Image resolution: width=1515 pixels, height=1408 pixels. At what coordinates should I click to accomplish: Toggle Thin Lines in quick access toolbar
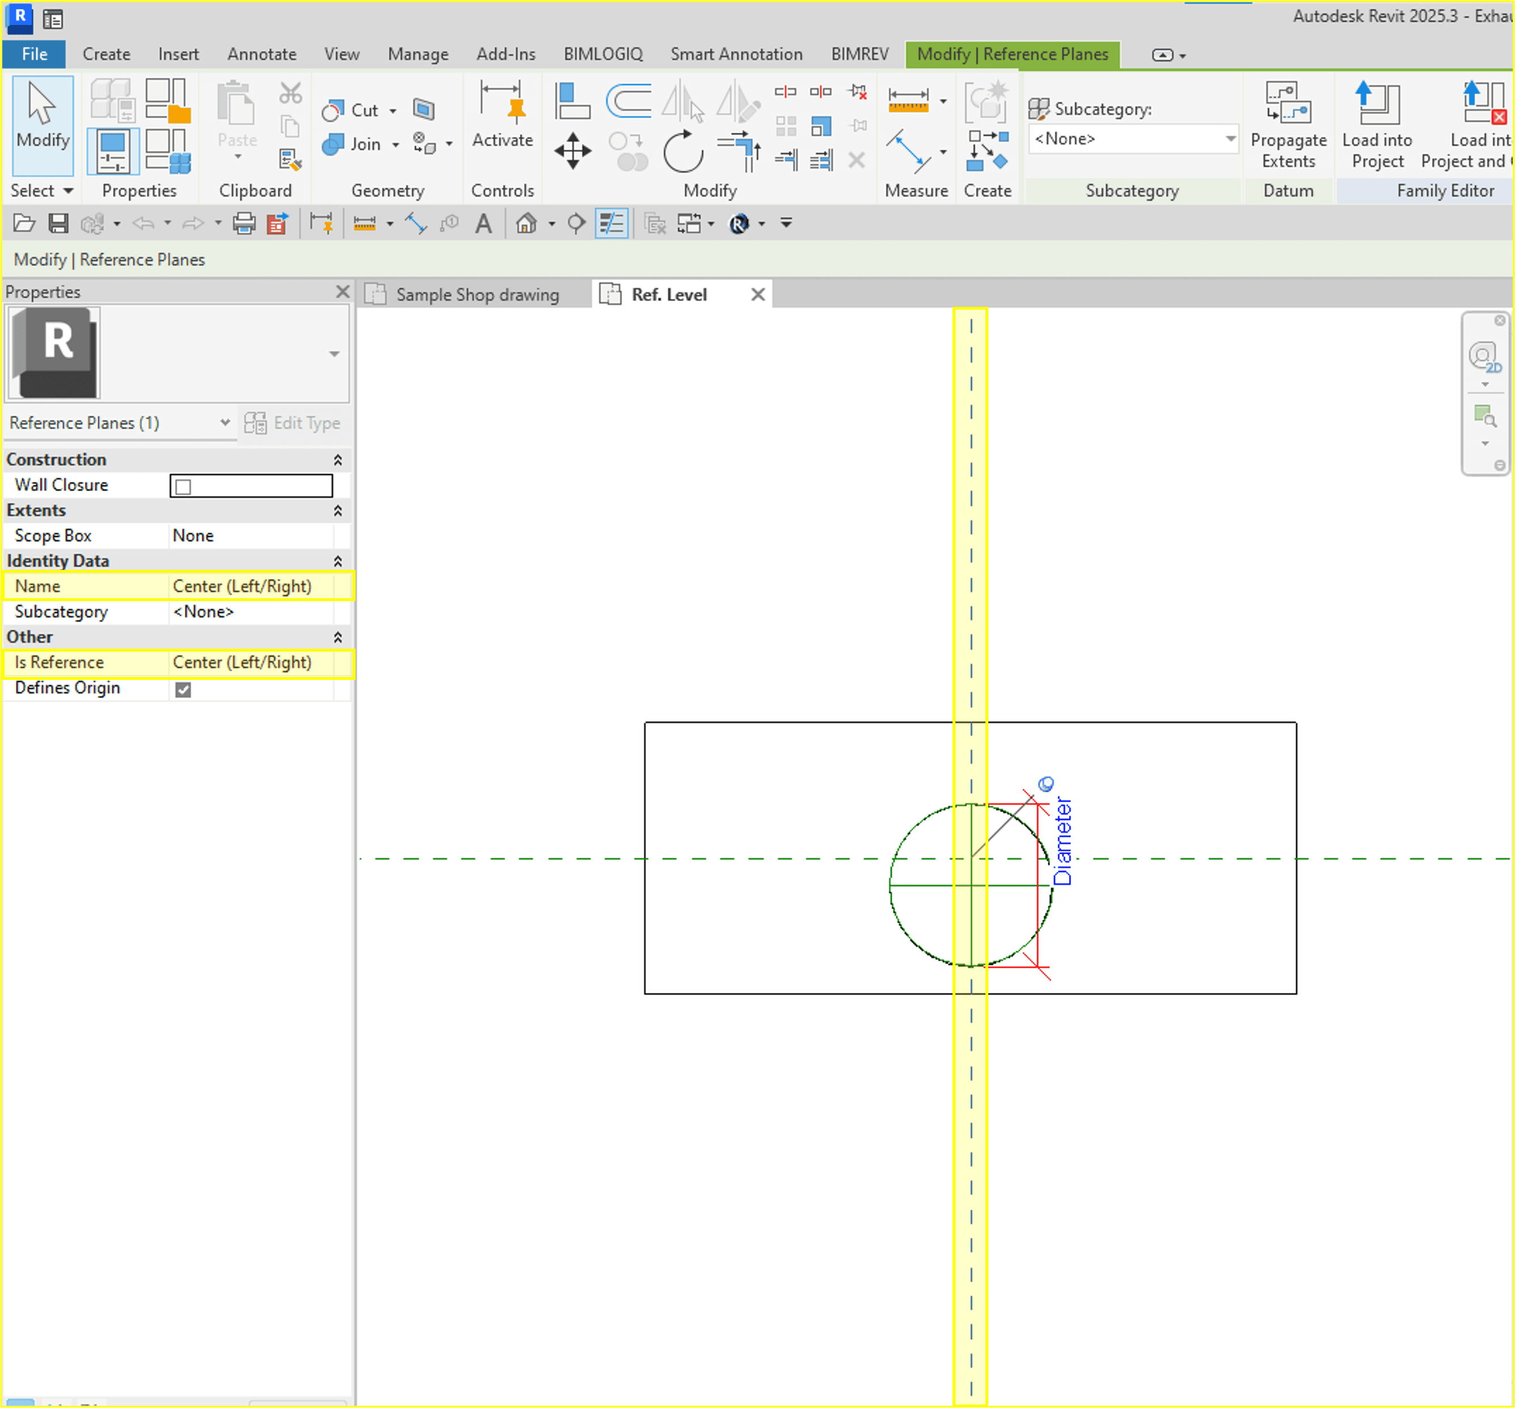611,224
